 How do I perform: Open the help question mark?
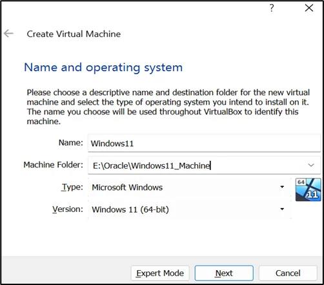coord(272,8)
